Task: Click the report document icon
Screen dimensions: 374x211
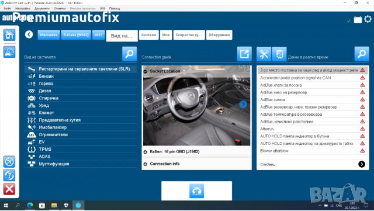Action: 279,54
